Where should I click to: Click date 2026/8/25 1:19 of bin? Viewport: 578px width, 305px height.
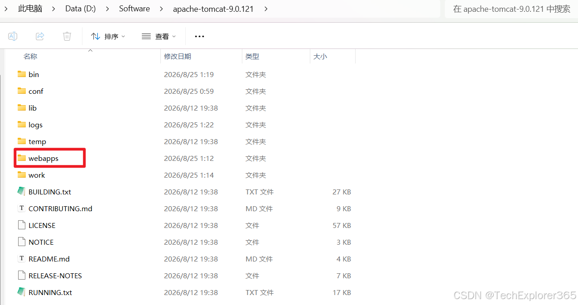[x=189, y=74]
